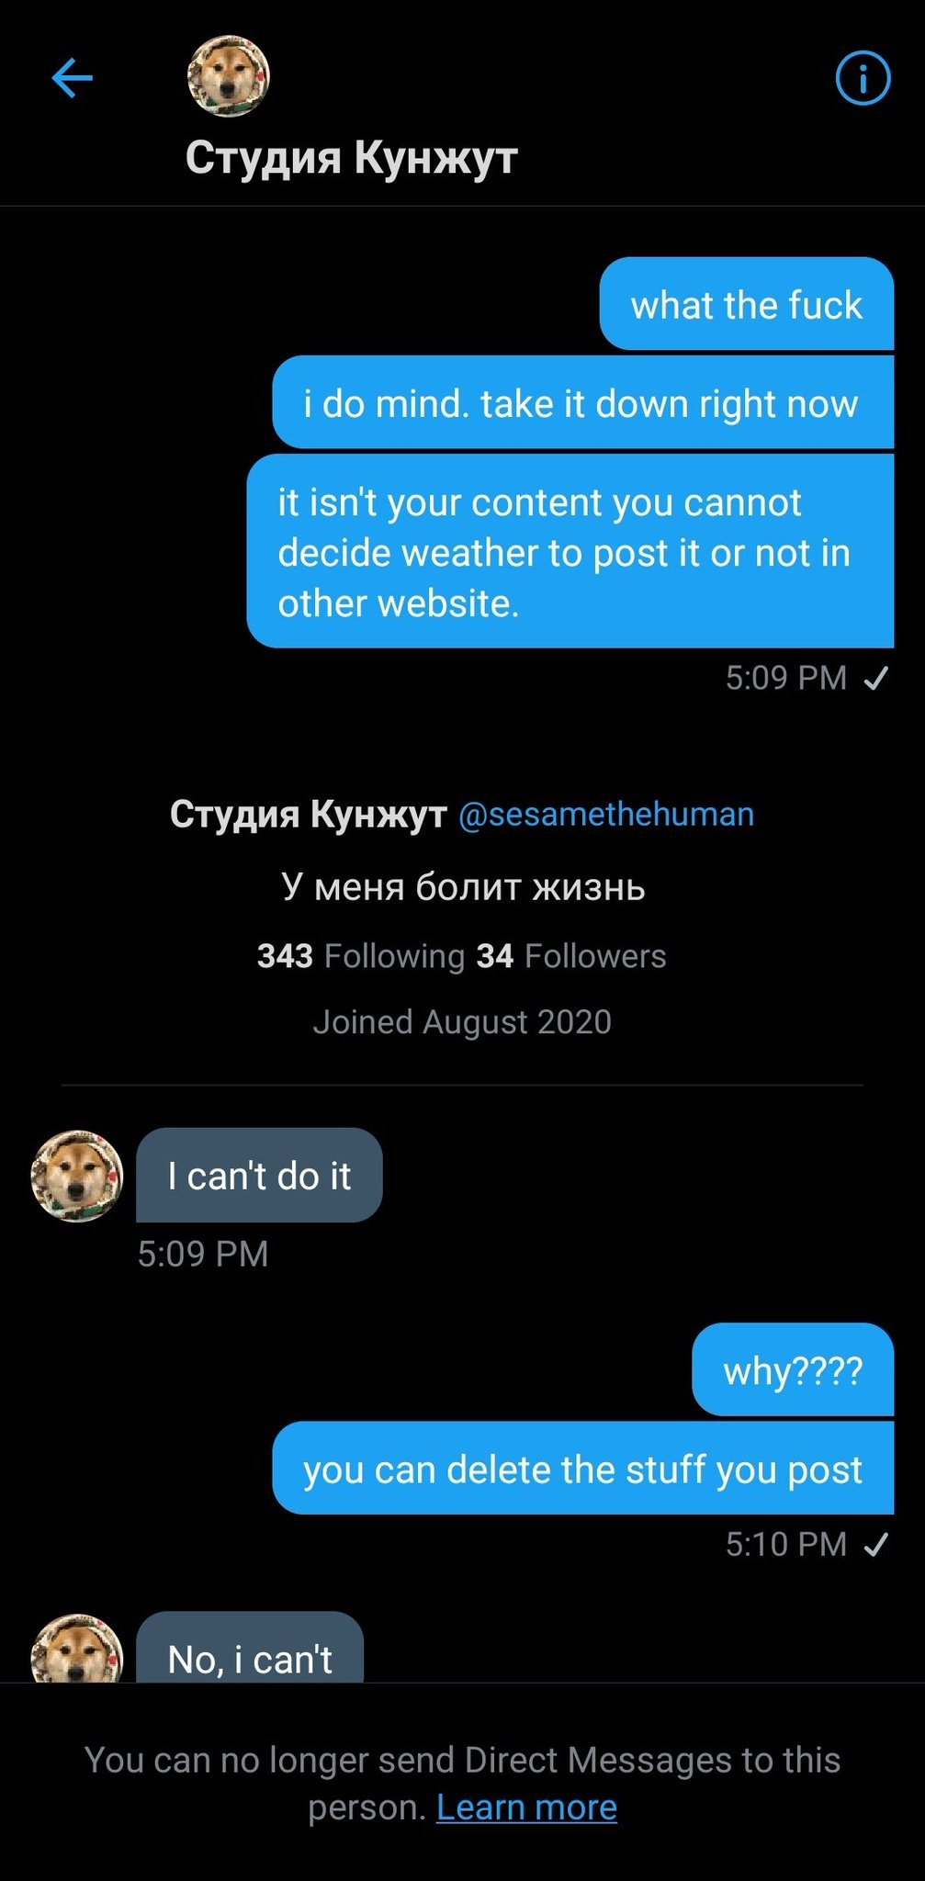Open the 343 Following count

coord(361,956)
